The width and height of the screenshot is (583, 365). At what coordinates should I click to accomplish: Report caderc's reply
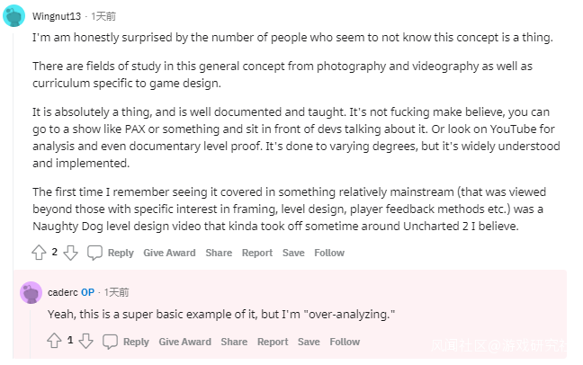(273, 342)
